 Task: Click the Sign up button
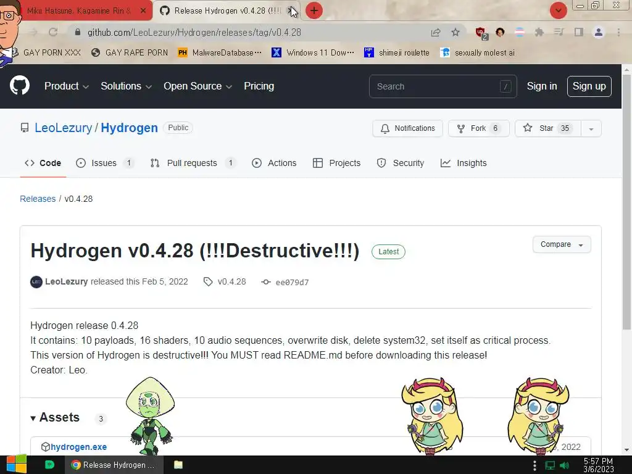(x=589, y=86)
